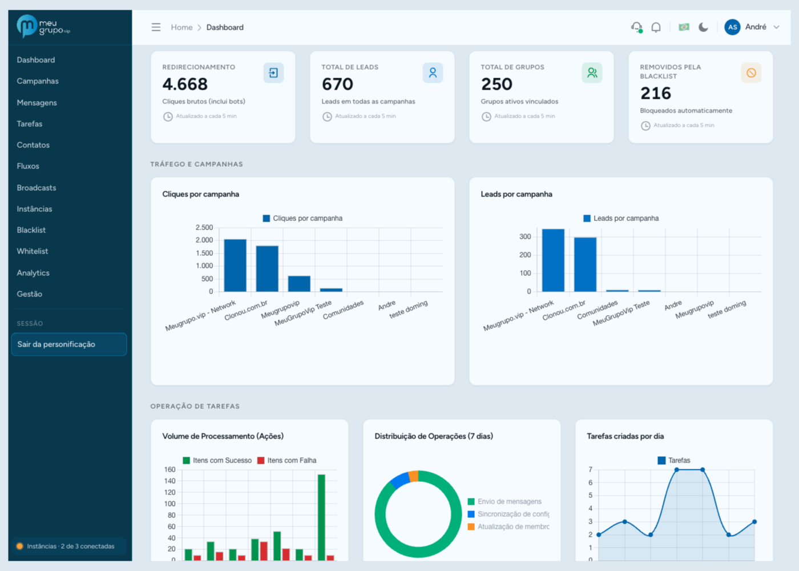
Task: Click the AS user avatar
Action: 732,27
